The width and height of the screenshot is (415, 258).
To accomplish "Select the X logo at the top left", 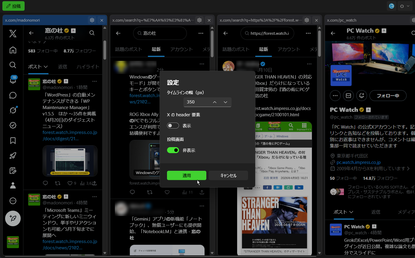I will (13, 34).
